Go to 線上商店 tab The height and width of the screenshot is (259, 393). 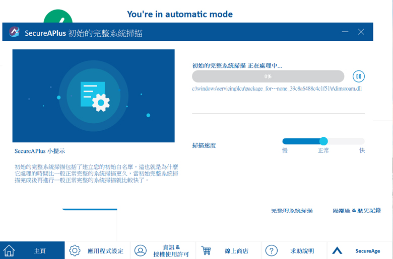229,250
